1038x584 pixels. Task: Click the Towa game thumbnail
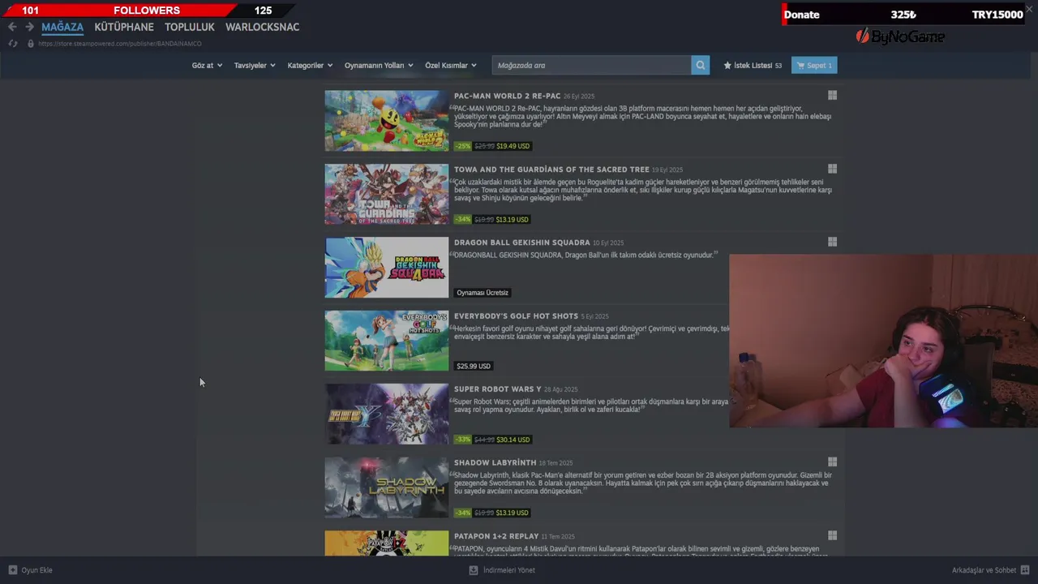click(x=387, y=194)
